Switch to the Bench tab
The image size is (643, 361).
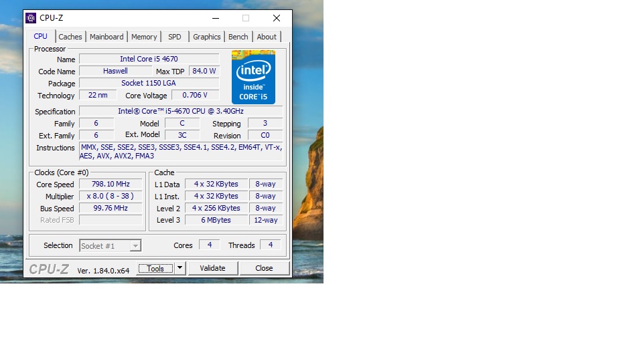[x=238, y=37]
